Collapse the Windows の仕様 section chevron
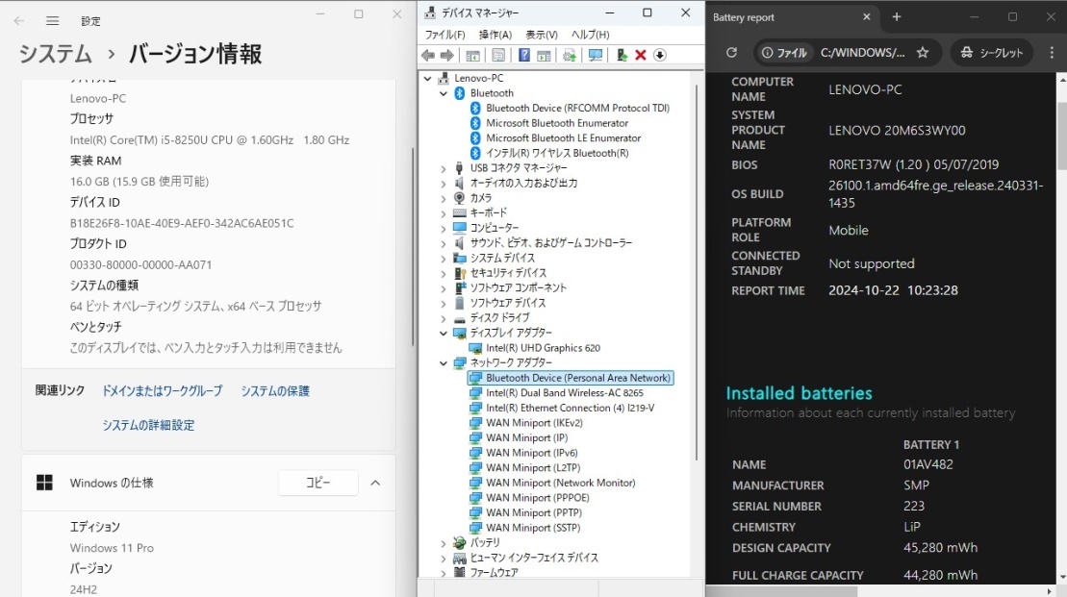Screen dimensions: 1067x597 pyautogui.click(x=375, y=483)
